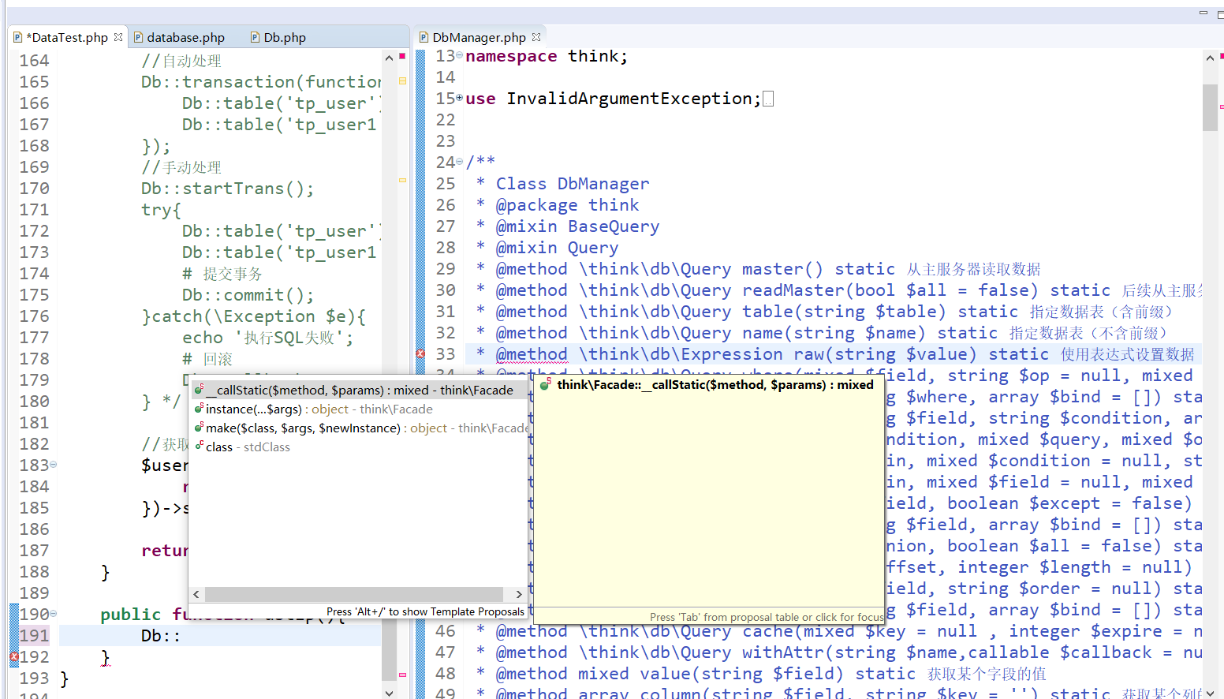Click the error marker on line 192
This screenshot has width=1224, height=699.
[14, 656]
